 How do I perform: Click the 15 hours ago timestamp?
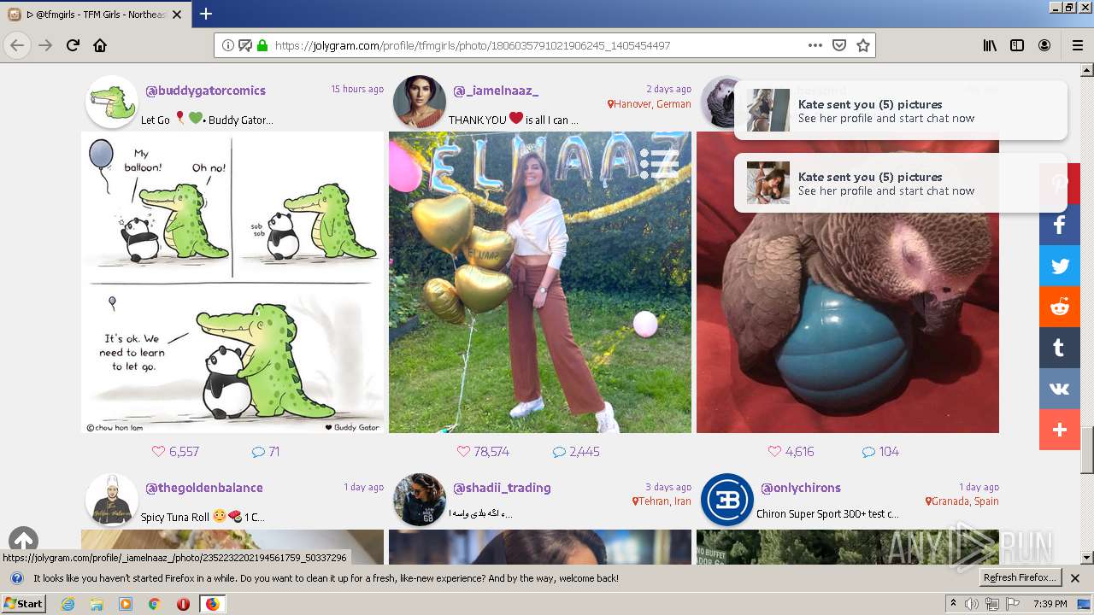pyautogui.click(x=357, y=89)
